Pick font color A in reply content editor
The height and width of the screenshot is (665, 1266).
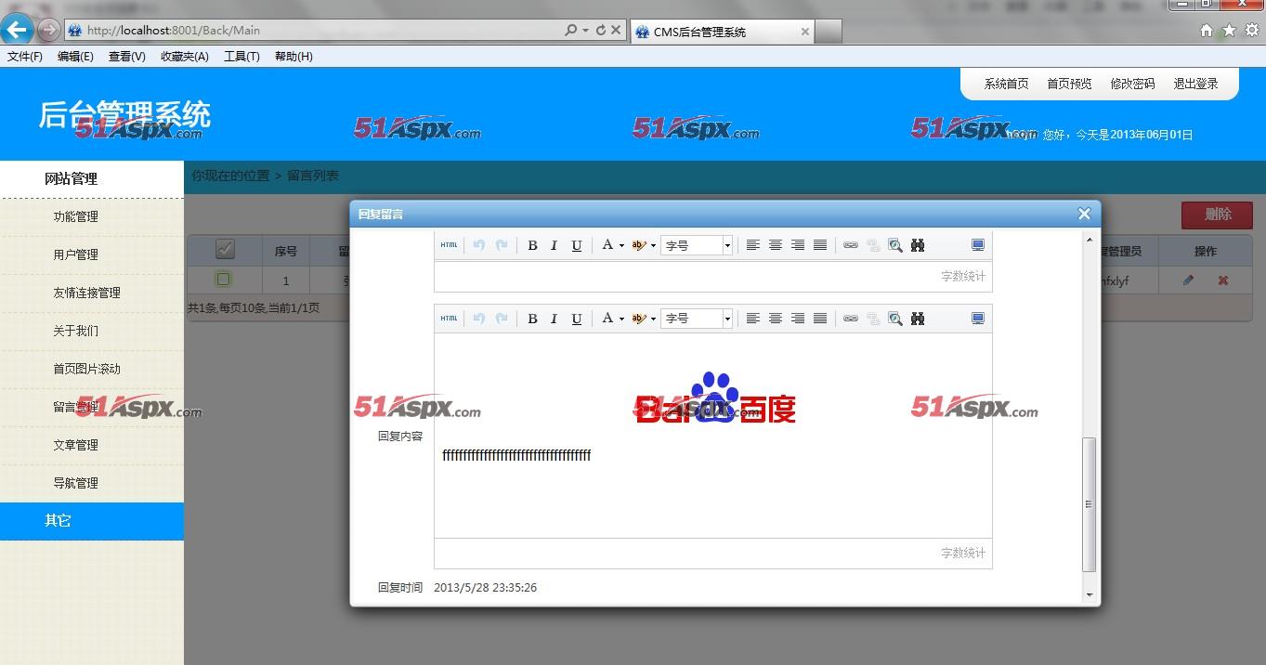tap(607, 319)
